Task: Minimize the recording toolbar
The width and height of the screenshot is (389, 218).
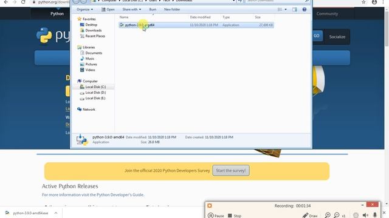Action: pyautogui.click(x=362, y=205)
